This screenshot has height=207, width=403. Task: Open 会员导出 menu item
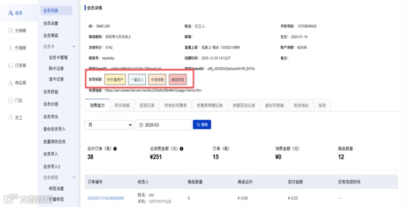pos(50,116)
